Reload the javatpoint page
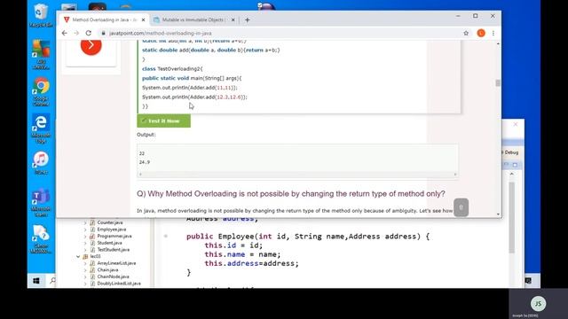 tap(89, 33)
